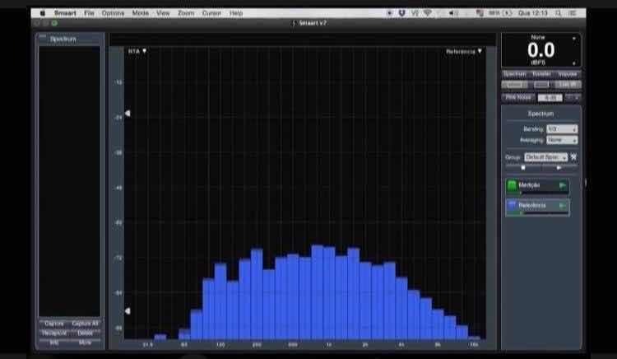The image size is (617, 359).
Task: Select the Referência measurement engine
Action: 537,207
